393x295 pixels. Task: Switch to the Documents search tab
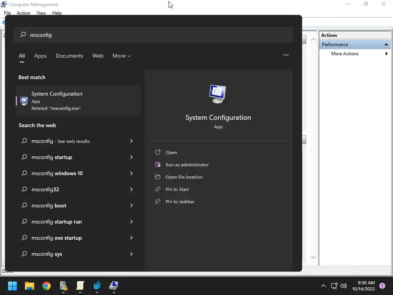click(69, 56)
